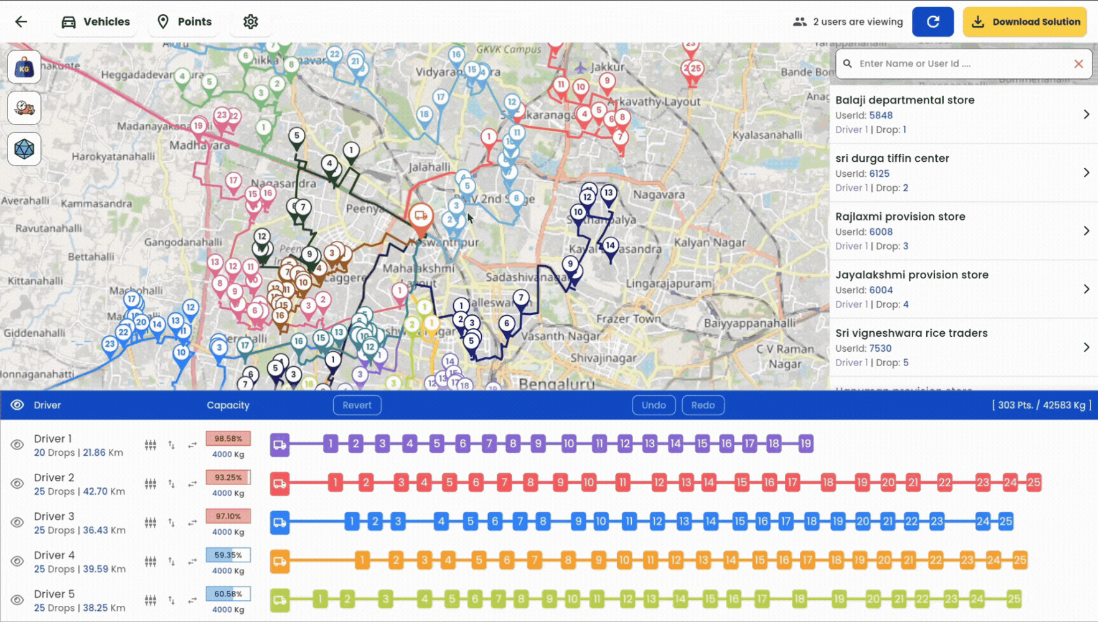The height and width of the screenshot is (622, 1098).
Task: Click Driver 2 red truck start icon
Action: 279,483
